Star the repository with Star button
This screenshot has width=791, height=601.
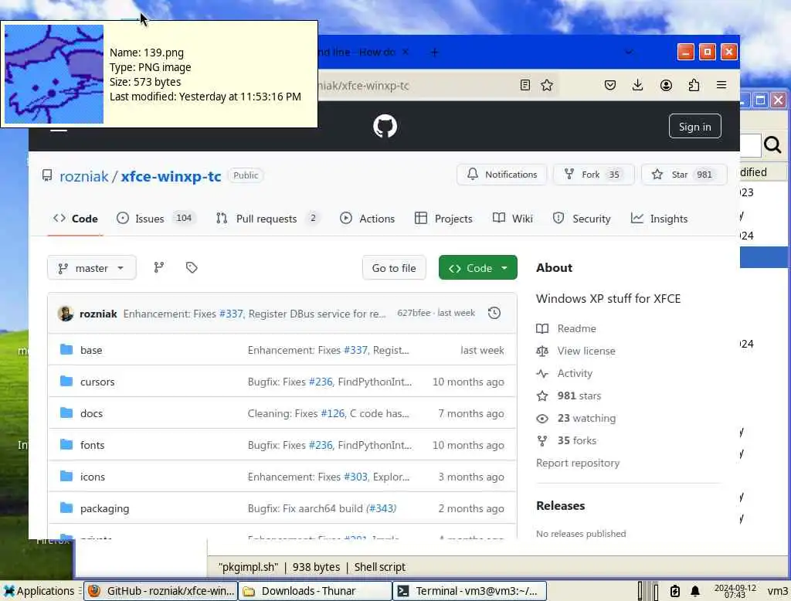pyautogui.click(x=684, y=175)
